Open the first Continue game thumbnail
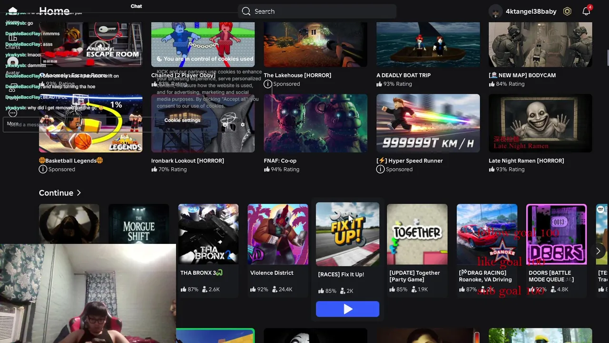 point(69,224)
